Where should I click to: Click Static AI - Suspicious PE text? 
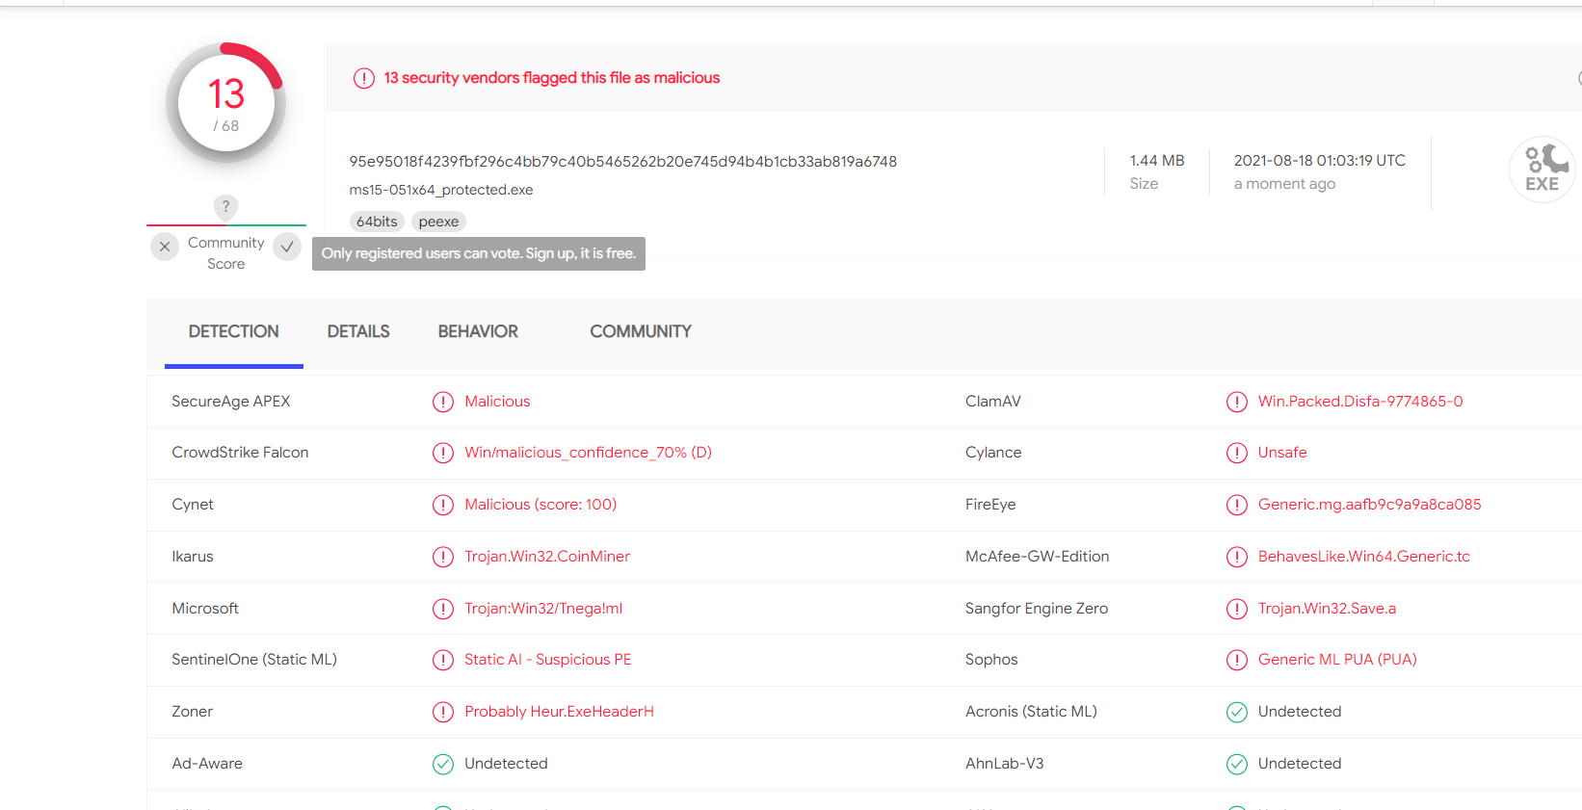(x=548, y=660)
